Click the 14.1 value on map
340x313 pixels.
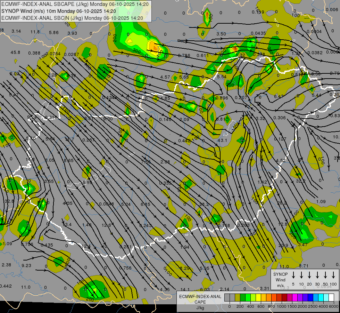click(x=185, y=289)
